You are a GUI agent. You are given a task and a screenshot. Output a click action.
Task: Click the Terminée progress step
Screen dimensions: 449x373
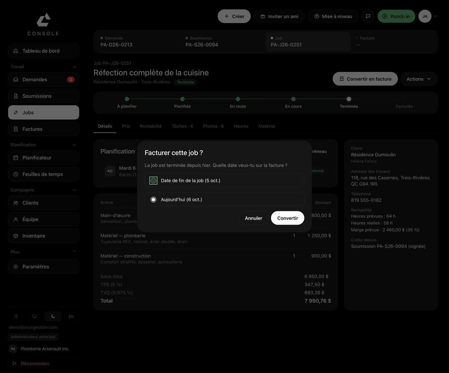(349, 102)
